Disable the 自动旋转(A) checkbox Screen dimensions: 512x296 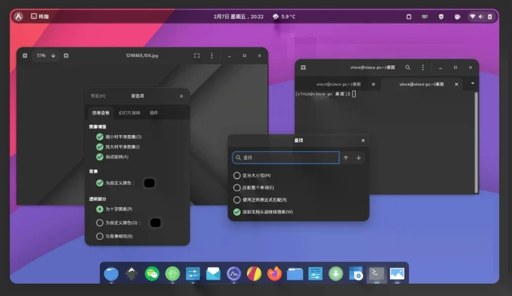[99, 156]
